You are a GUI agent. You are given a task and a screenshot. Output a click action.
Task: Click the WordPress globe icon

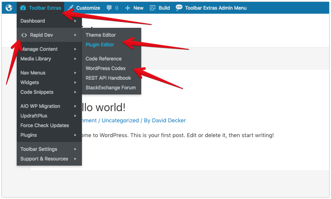tap(9, 8)
